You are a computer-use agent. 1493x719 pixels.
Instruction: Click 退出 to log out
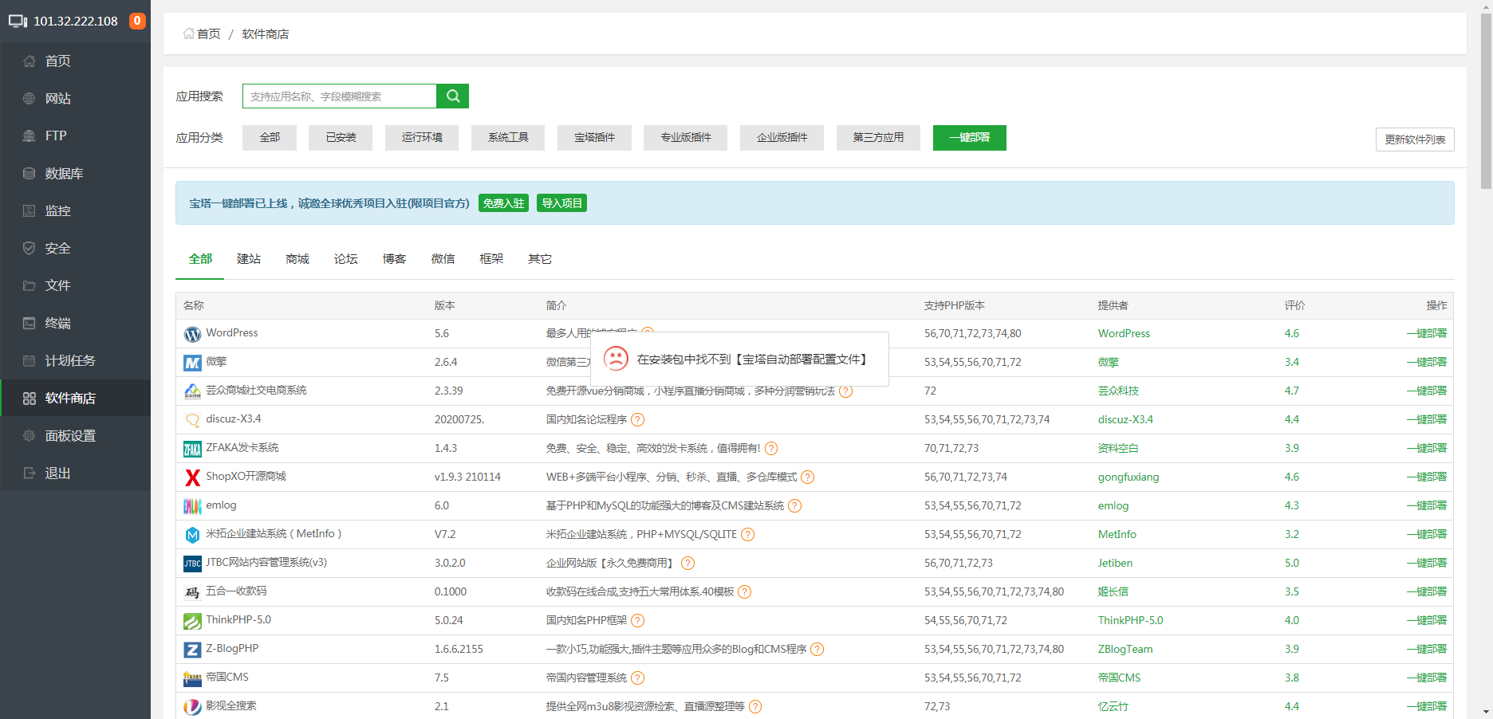(x=75, y=473)
